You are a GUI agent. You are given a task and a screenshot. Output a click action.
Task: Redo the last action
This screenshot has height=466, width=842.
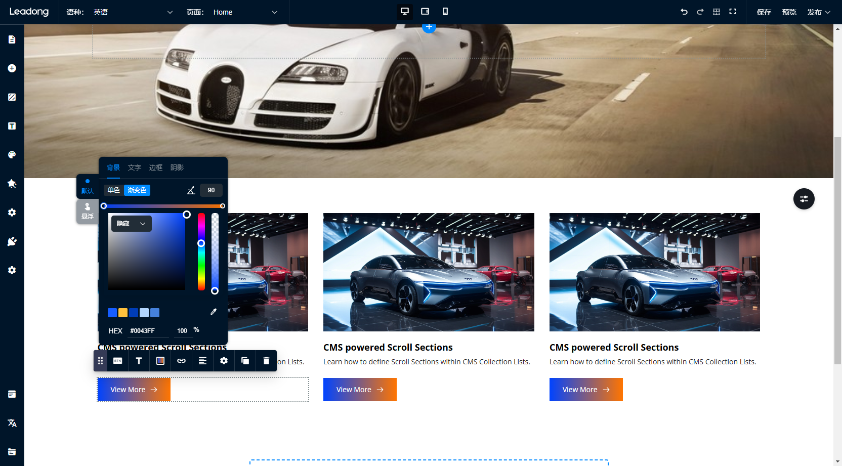coord(700,12)
